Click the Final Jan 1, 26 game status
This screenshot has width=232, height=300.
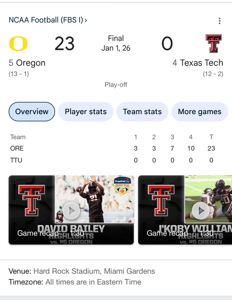click(116, 43)
